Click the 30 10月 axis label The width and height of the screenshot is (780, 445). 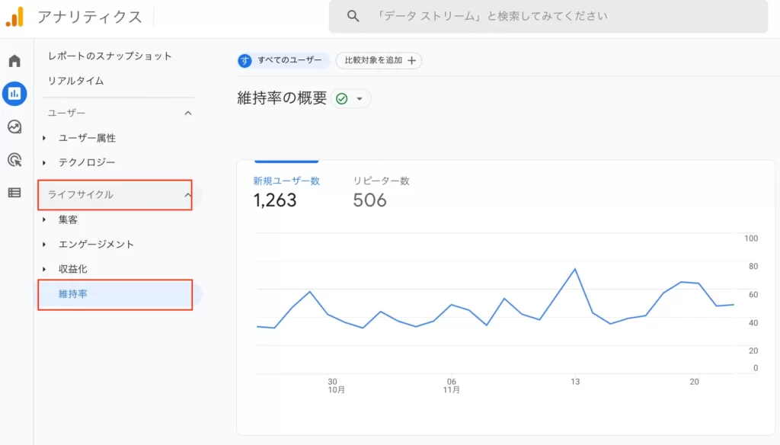(336, 386)
